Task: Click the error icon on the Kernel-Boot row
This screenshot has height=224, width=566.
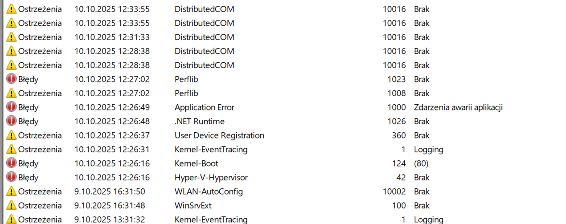Action: 12,163
